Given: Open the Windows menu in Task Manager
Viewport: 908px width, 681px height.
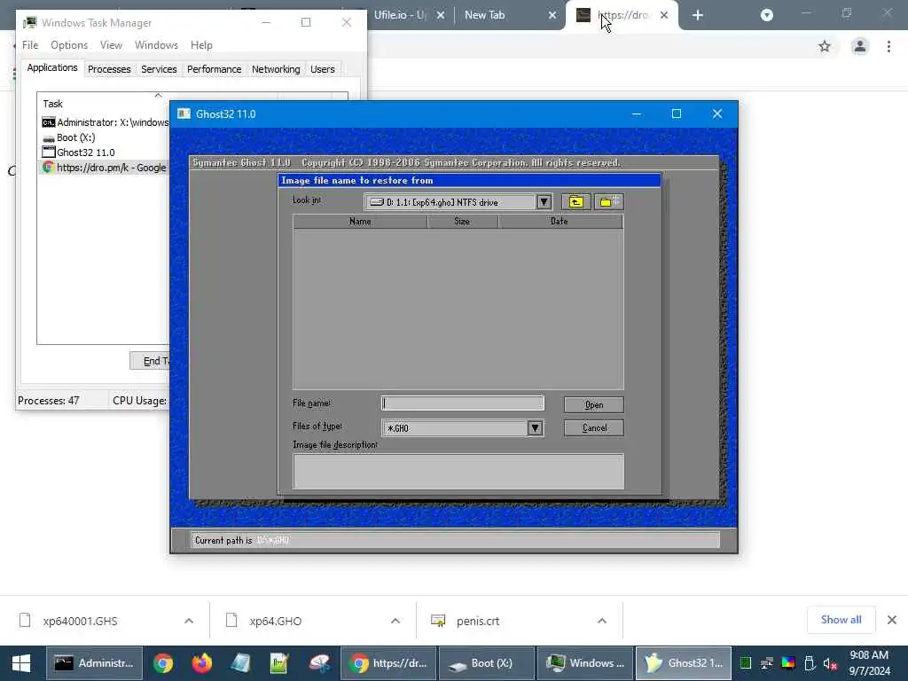Looking at the screenshot, I should point(156,45).
